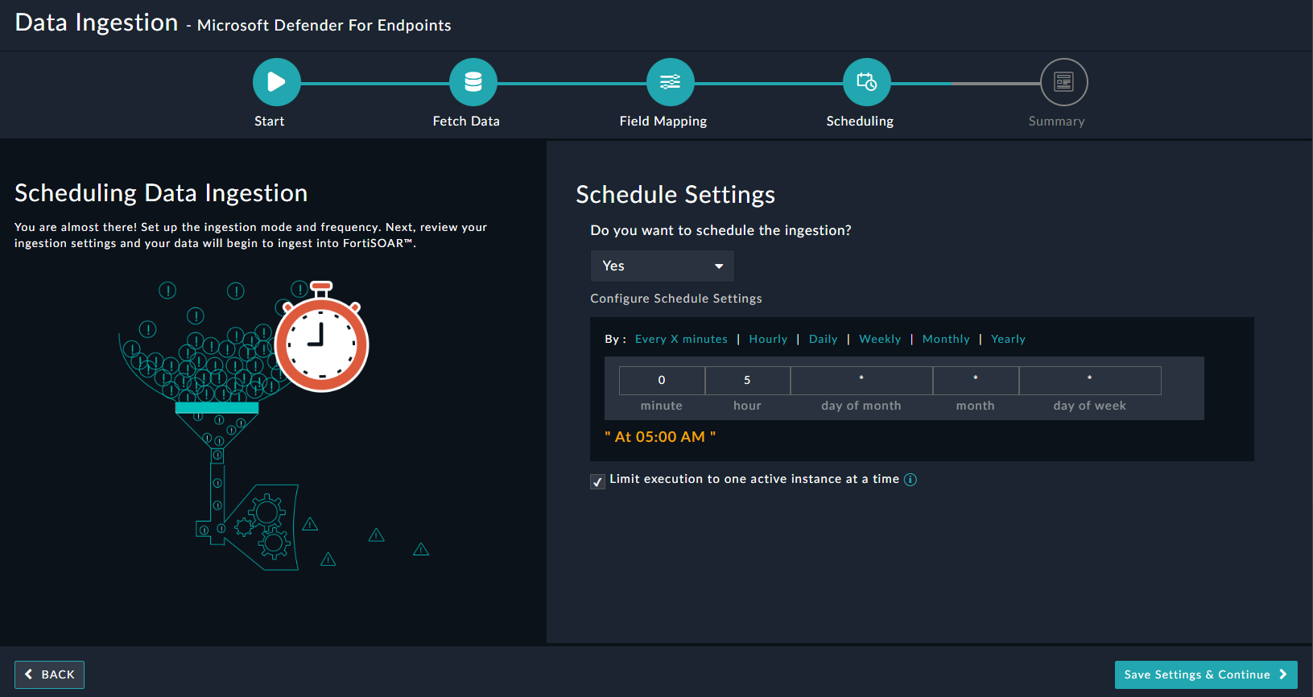Viewport: 1313px width, 697px height.
Task: Pick the Monthly schedule preset
Action: pos(946,339)
